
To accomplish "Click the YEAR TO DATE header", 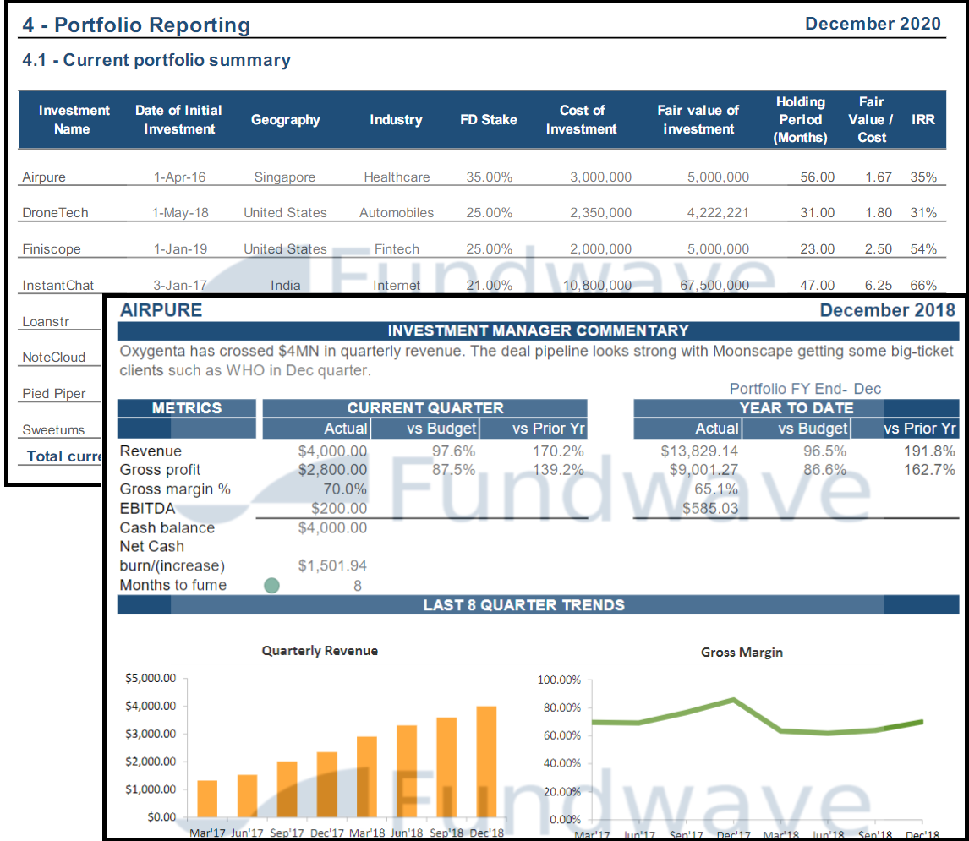I will pos(797,408).
